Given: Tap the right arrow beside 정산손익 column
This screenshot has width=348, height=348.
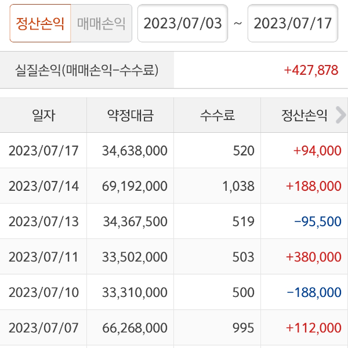Looking at the screenshot, I should pos(340,115).
